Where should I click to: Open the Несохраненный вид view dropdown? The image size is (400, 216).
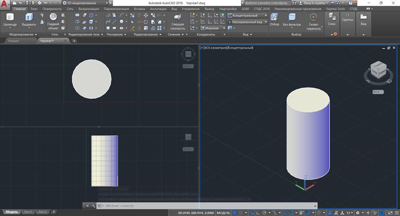[x=247, y=22]
